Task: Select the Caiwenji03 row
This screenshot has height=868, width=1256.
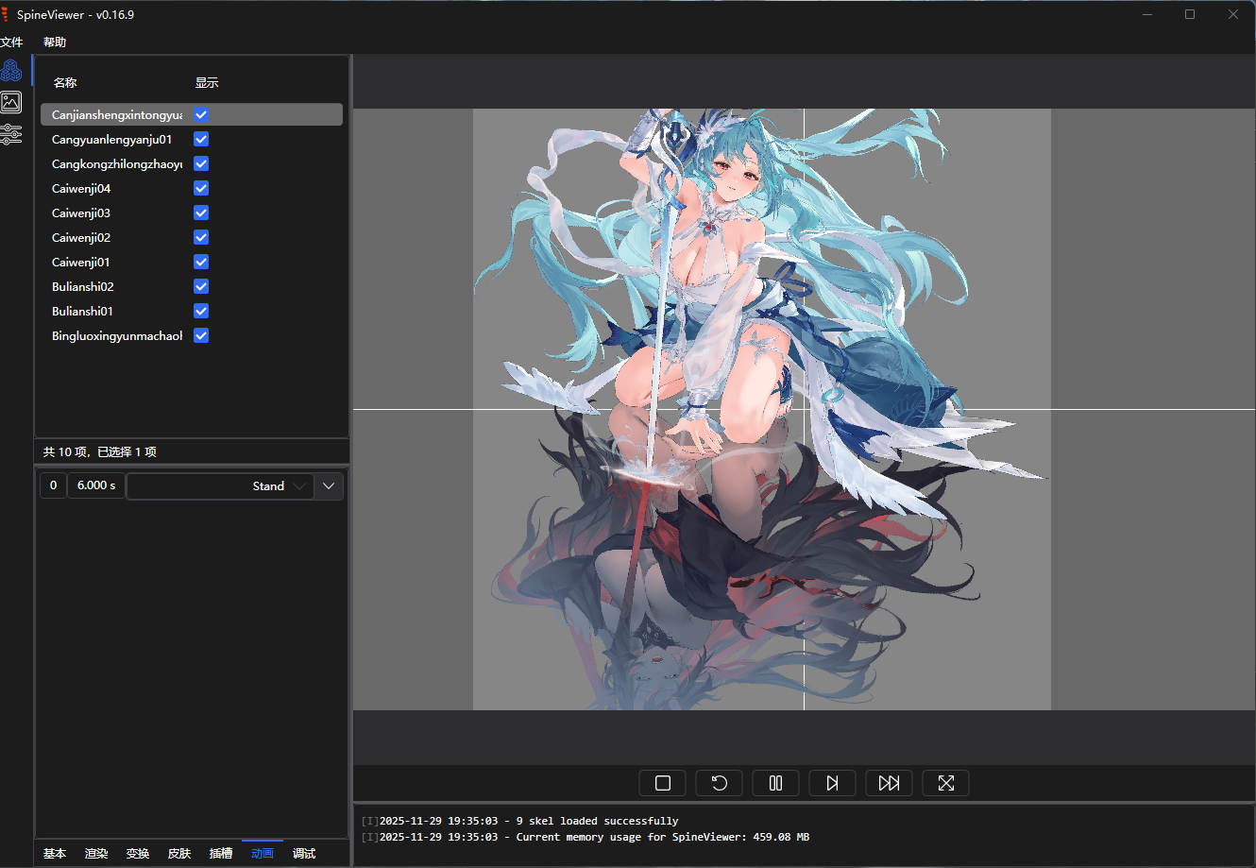Action: coord(192,213)
